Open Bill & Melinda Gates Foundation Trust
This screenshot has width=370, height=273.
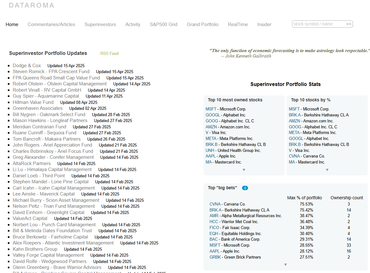52,231
